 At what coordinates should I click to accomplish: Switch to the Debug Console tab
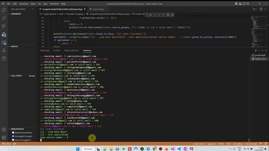[x=71, y=51]
